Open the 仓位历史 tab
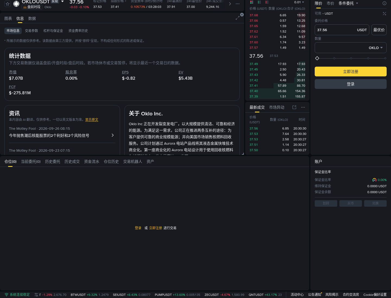Screen dimensions: 391x298 tap(111, 161)
